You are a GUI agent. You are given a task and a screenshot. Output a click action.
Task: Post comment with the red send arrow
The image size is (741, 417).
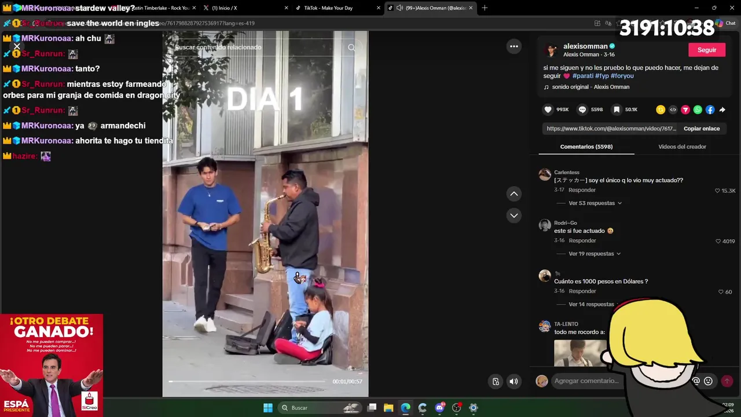[727, 381]
